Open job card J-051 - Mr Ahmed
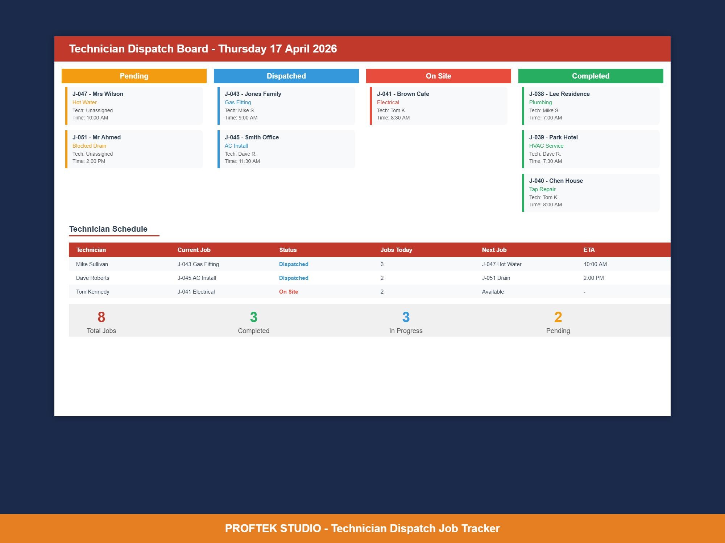Image resolution: width=725 pixels, height=543 pixels. [134, 149]
